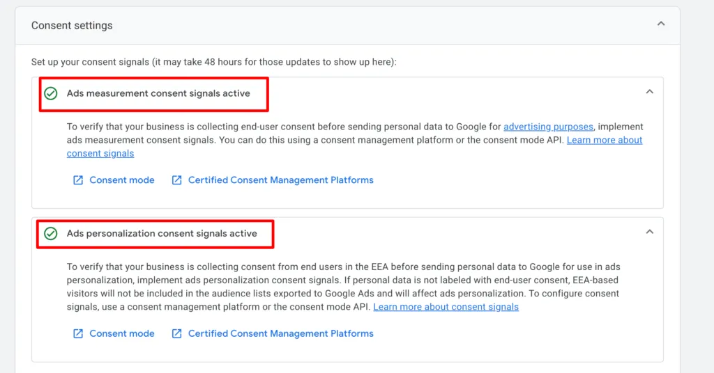Collapse the Ads measurement consent signals section
This screenshot has width=714, height=373.
click(649, 92)
